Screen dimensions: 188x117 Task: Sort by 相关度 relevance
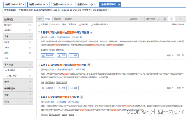pyautogui.click(x=48, y=19)
